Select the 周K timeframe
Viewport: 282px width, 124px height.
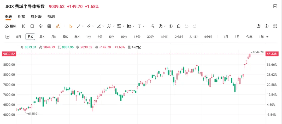pyautogui.click(x=42, y=37)
